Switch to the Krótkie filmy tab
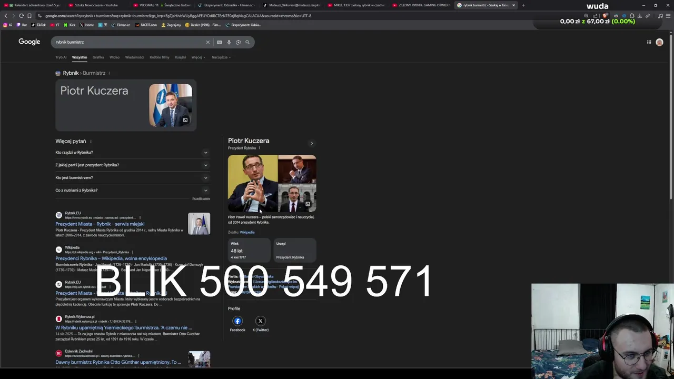The image size is (674, 379). (x=160, y=57)
